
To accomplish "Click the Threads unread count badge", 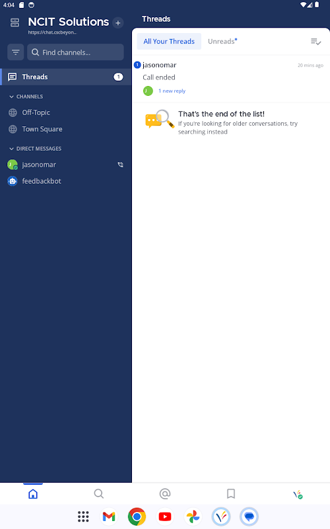I will click(x=118, y=77).
